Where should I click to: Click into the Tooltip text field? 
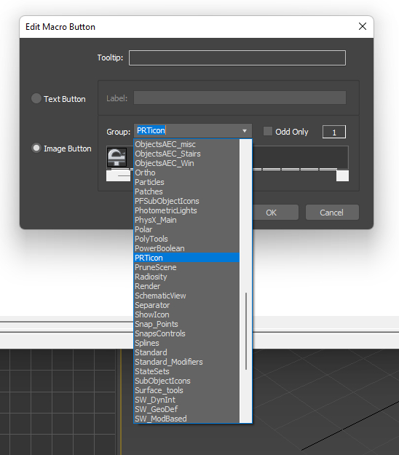[237, 58]
